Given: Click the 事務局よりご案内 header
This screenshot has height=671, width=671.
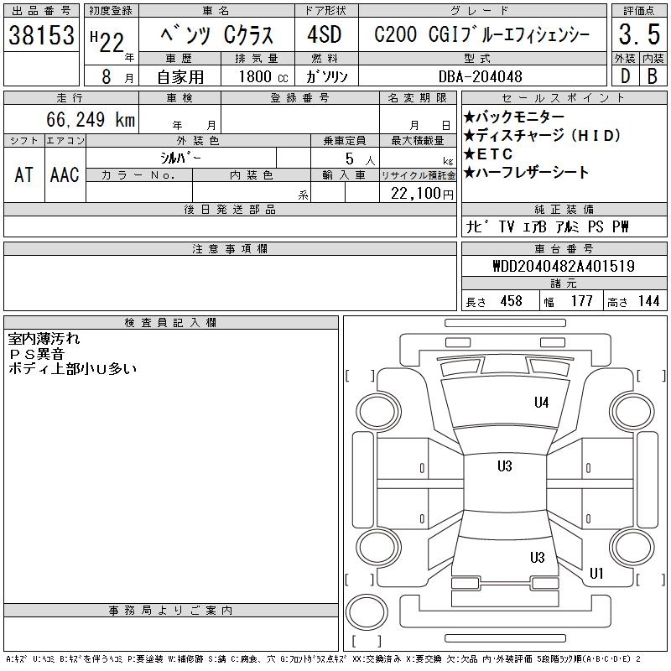Looking at the screenshot, I should click(x=171, y=611).
